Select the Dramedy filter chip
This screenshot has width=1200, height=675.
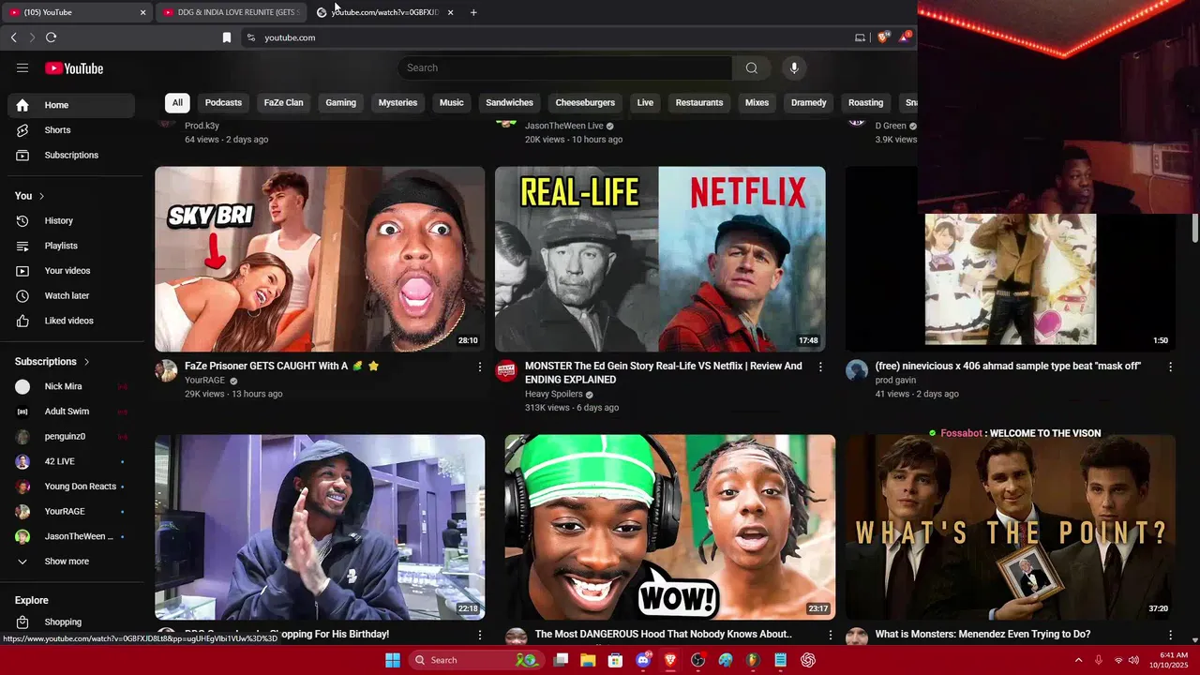tap(808, 103)
